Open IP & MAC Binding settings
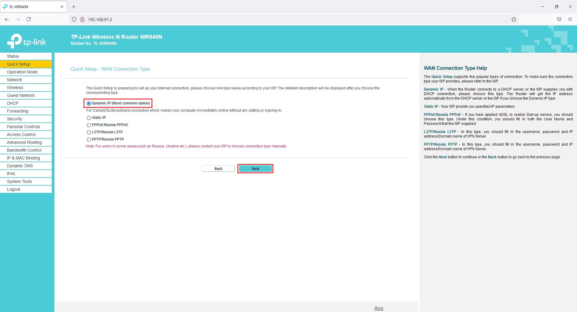The image size is (577, 312). (26, 158)
